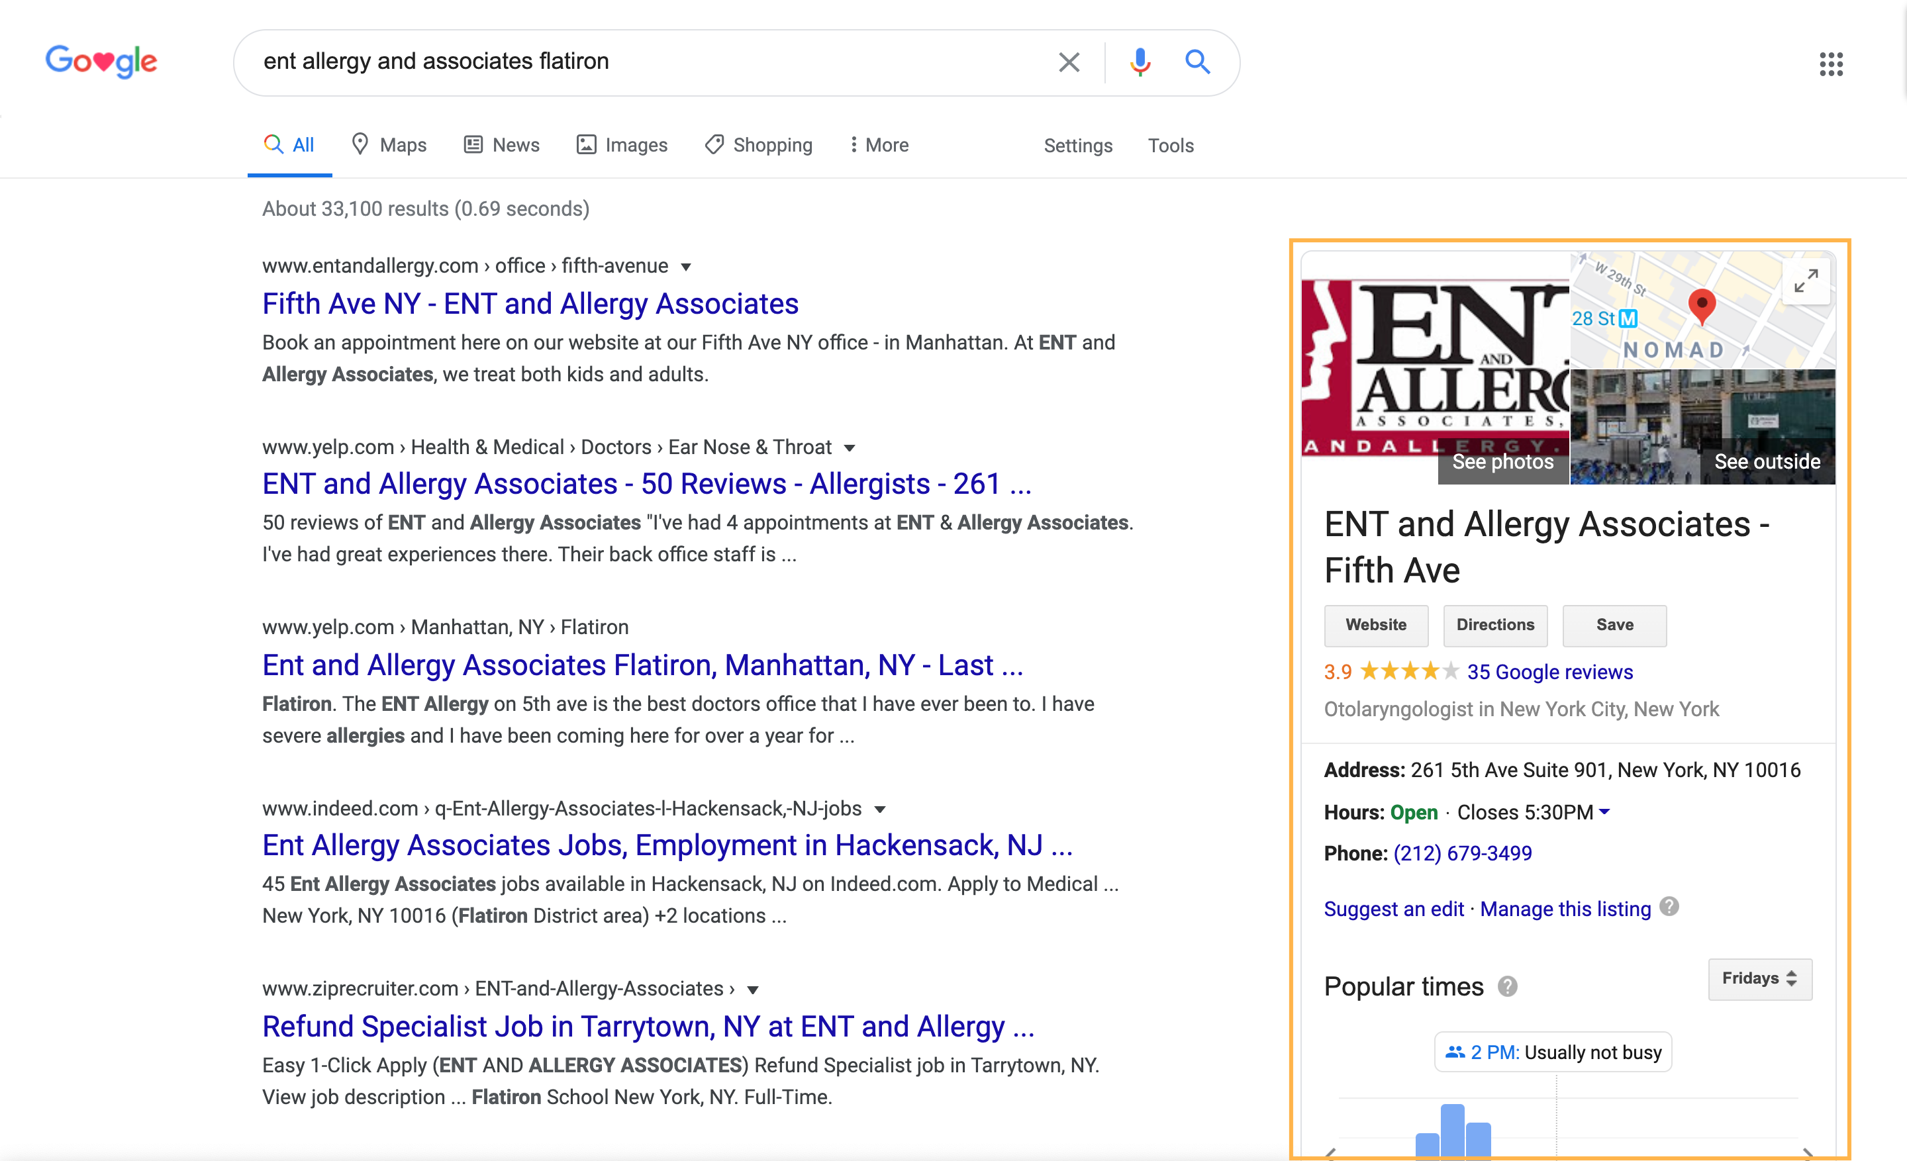Open Fifth Ave NY - ENT and Allergy Associates

530,304
